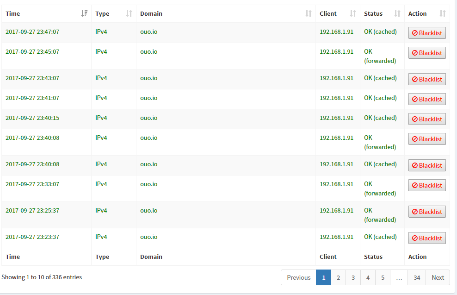Blacklist the 23:25:37 query

[x=427, y=212]
